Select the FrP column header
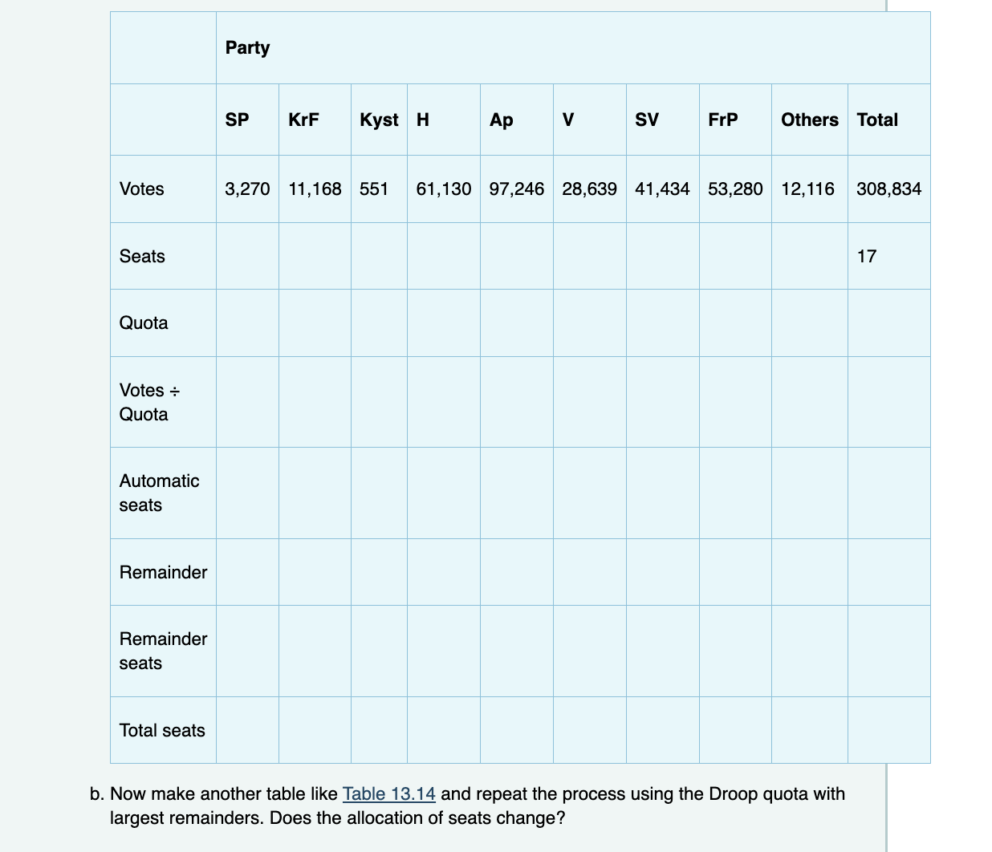The height and width of the screenshot is (852, 992). tap(720, 119)
